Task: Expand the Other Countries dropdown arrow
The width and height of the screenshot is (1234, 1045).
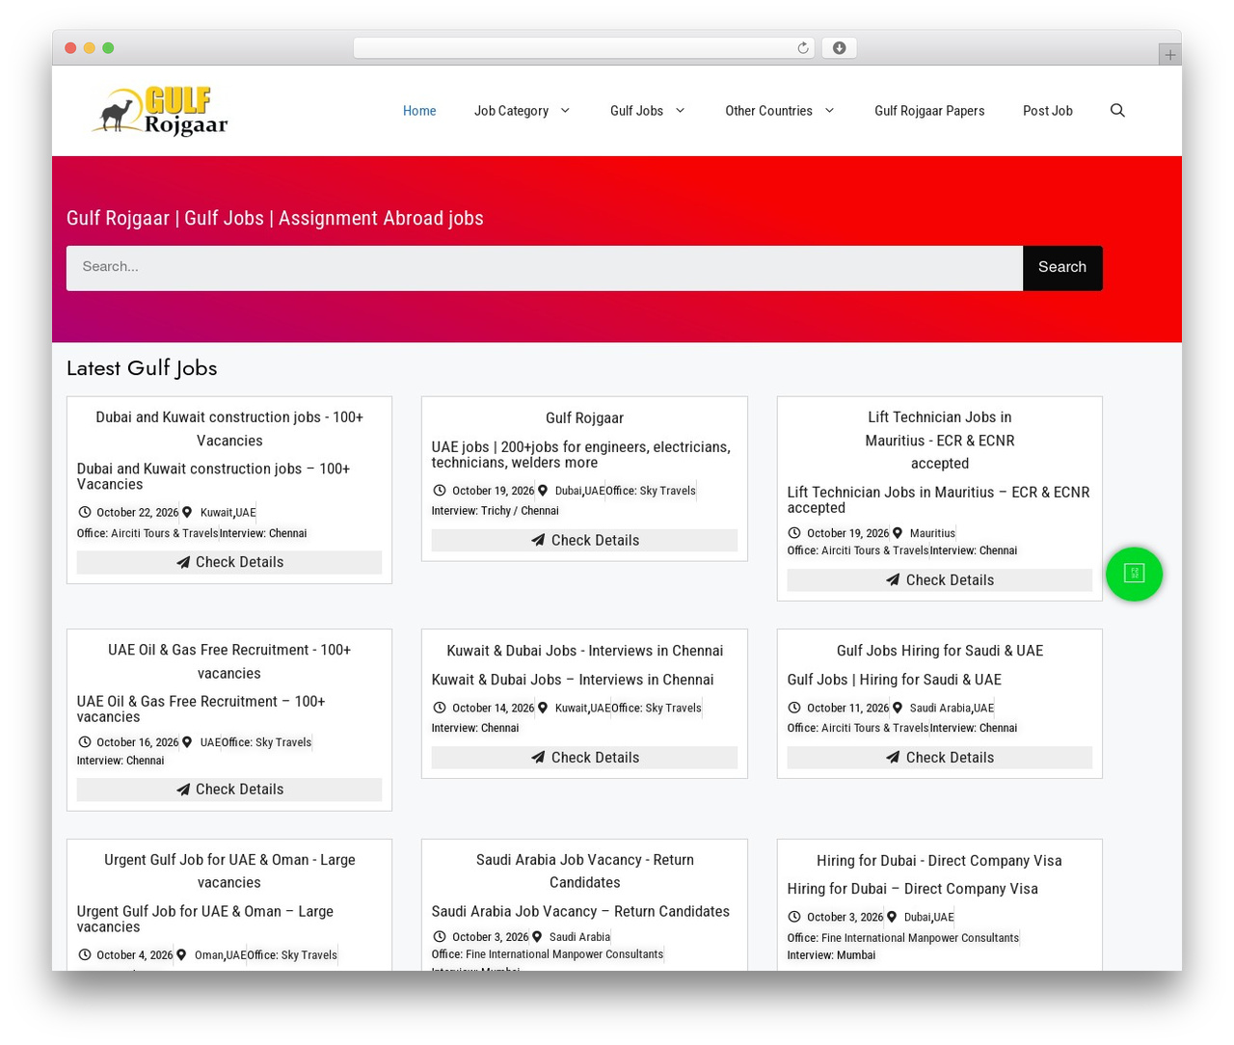Action: [829, 111]
